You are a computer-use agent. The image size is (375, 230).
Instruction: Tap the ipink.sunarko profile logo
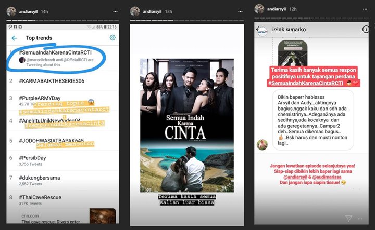[262, 32]
